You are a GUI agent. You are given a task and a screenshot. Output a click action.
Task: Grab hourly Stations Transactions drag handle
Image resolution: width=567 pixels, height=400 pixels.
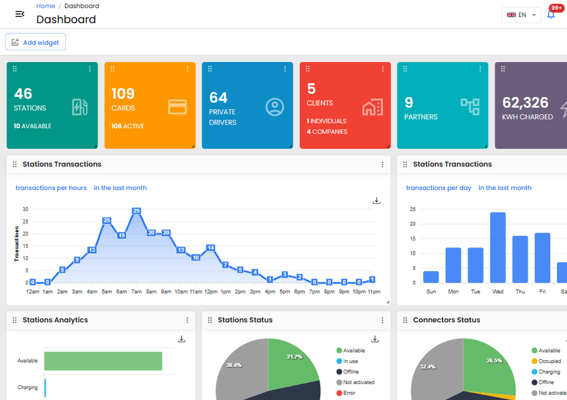point(15,165)
